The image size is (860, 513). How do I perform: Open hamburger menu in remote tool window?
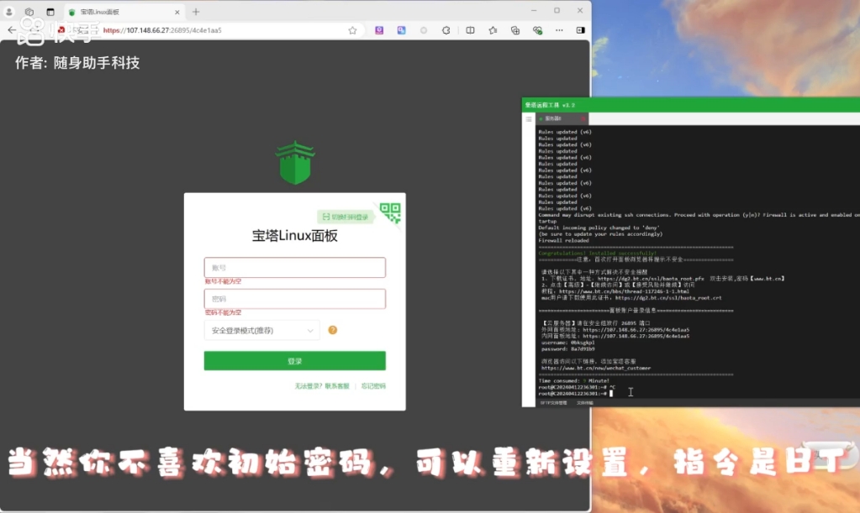pos(529,119)
